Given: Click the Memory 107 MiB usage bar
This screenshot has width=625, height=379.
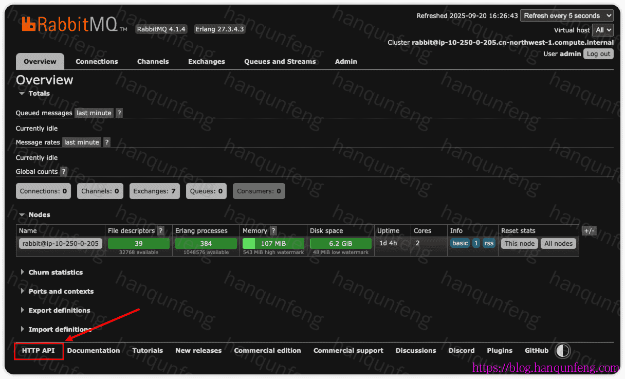Looking at the screenshot, I should coord(273,244).
